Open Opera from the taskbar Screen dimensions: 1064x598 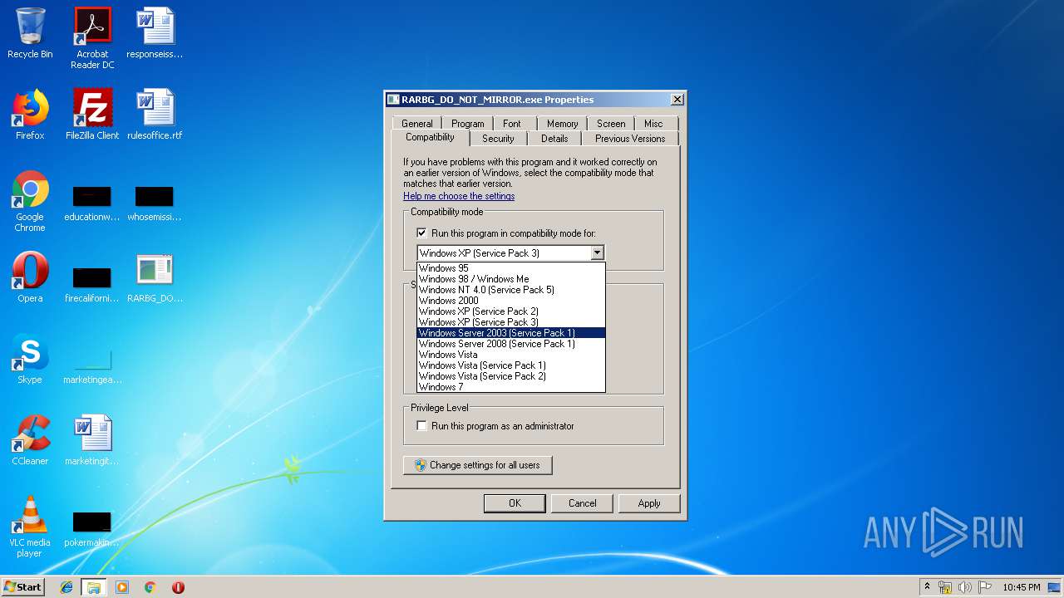[178, 587]
